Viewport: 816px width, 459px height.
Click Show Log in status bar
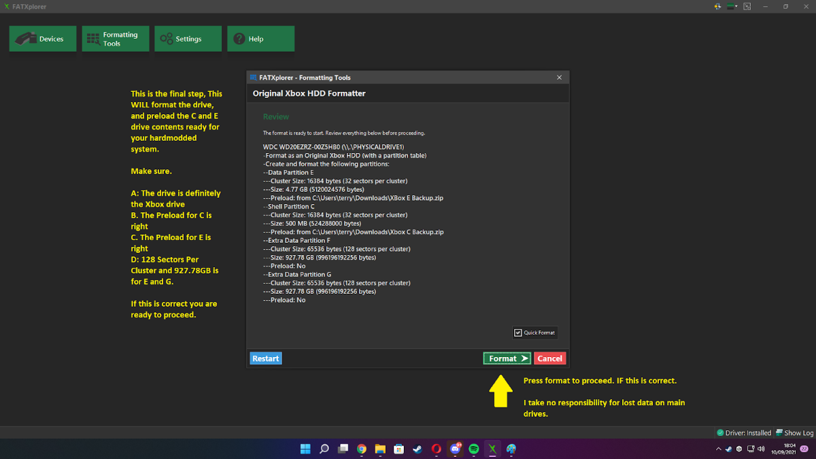(794, 432)
